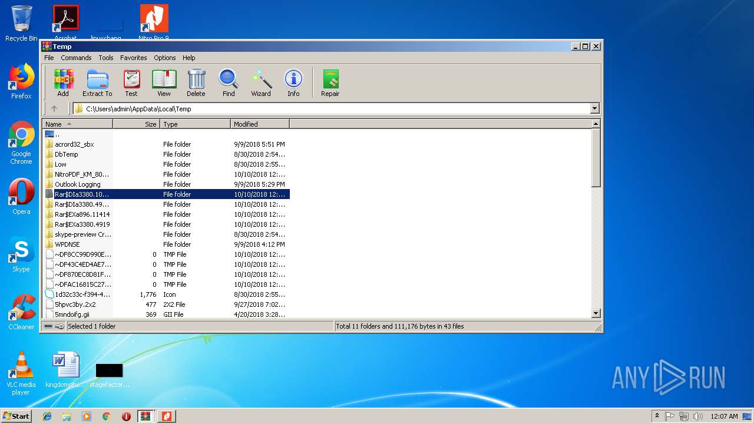This screenshot has width=754, height=424.
Task: Open Recycle Bin desktop icon
Action: tap(21, 24)
